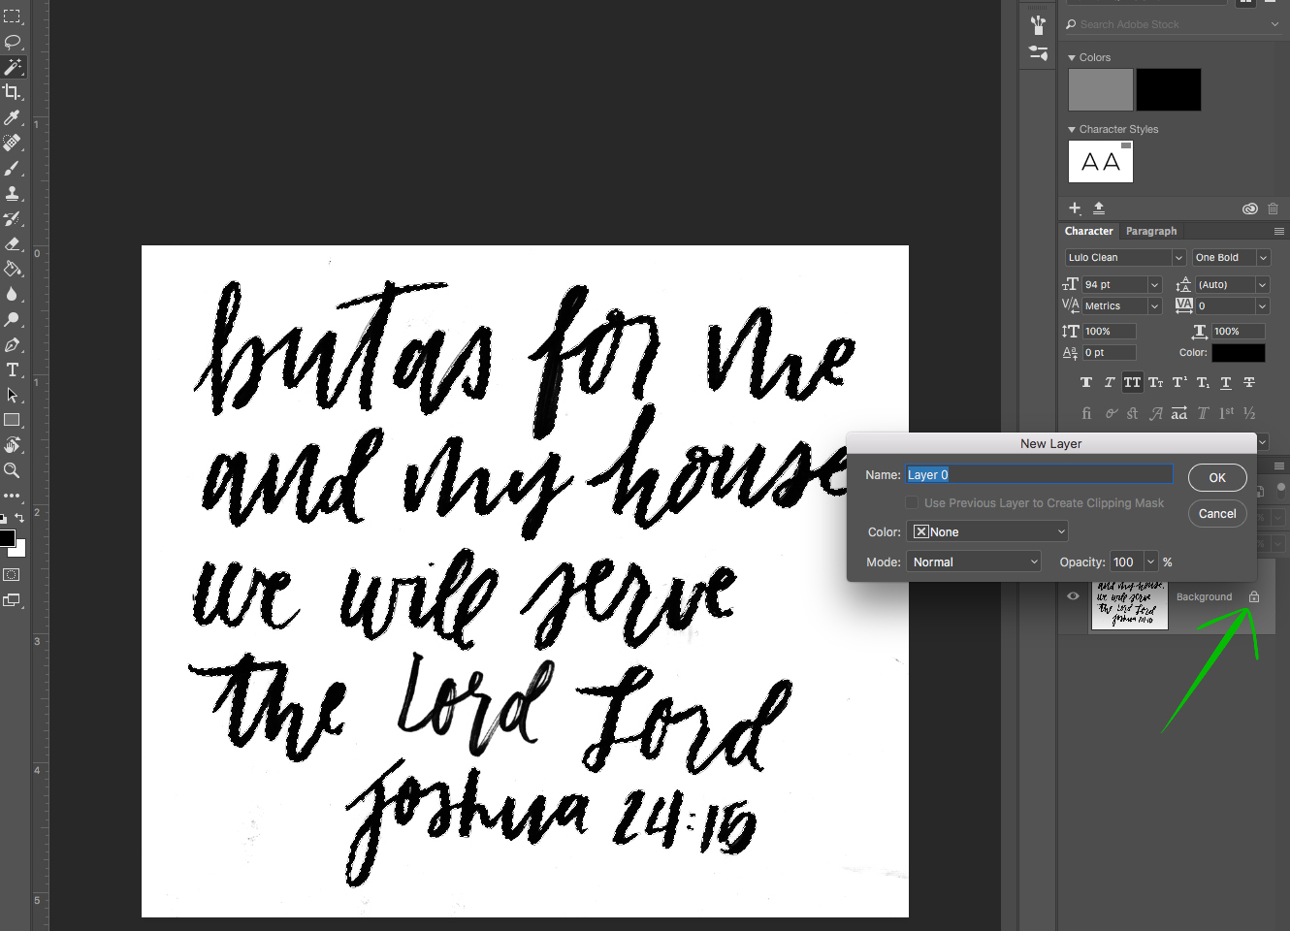Viewport: 1290px width, 931px height.
Task: Cancel the New Layer dialog
Action: pyautogui.click(x=1217, y=513)
